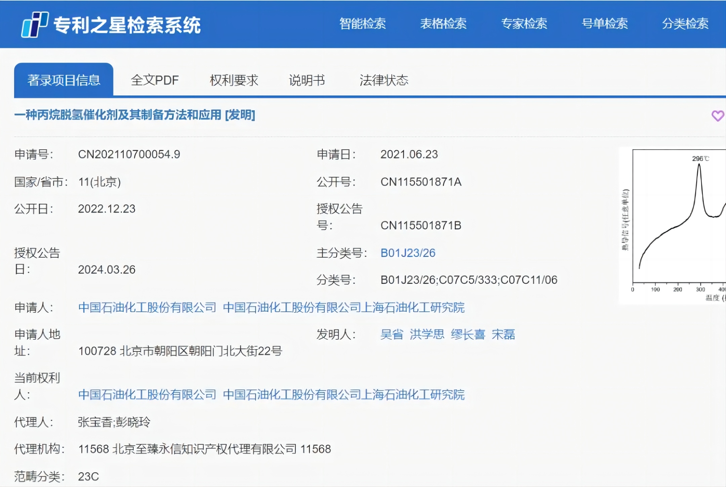Click grant number CN115501871B
726x487 pixels.
(421, 225)
